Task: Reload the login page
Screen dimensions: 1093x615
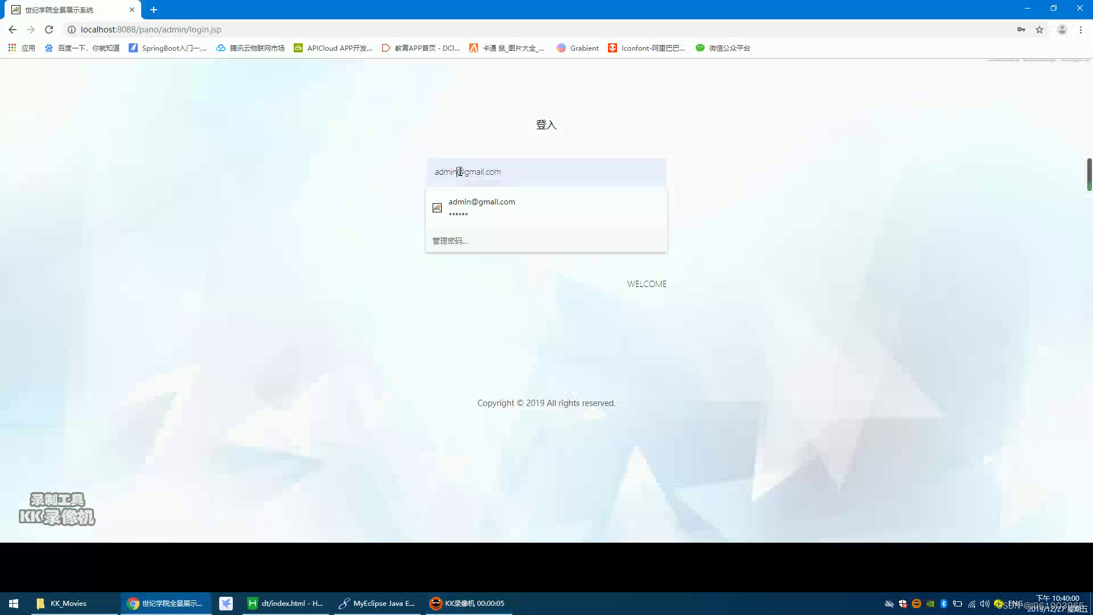Action: [48, 29]
